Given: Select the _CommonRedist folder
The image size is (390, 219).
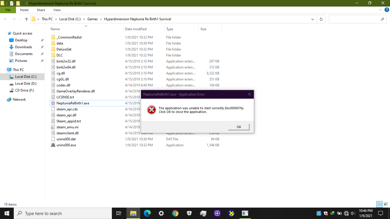Looking at the screenshot, I should [x=69, y=37].
